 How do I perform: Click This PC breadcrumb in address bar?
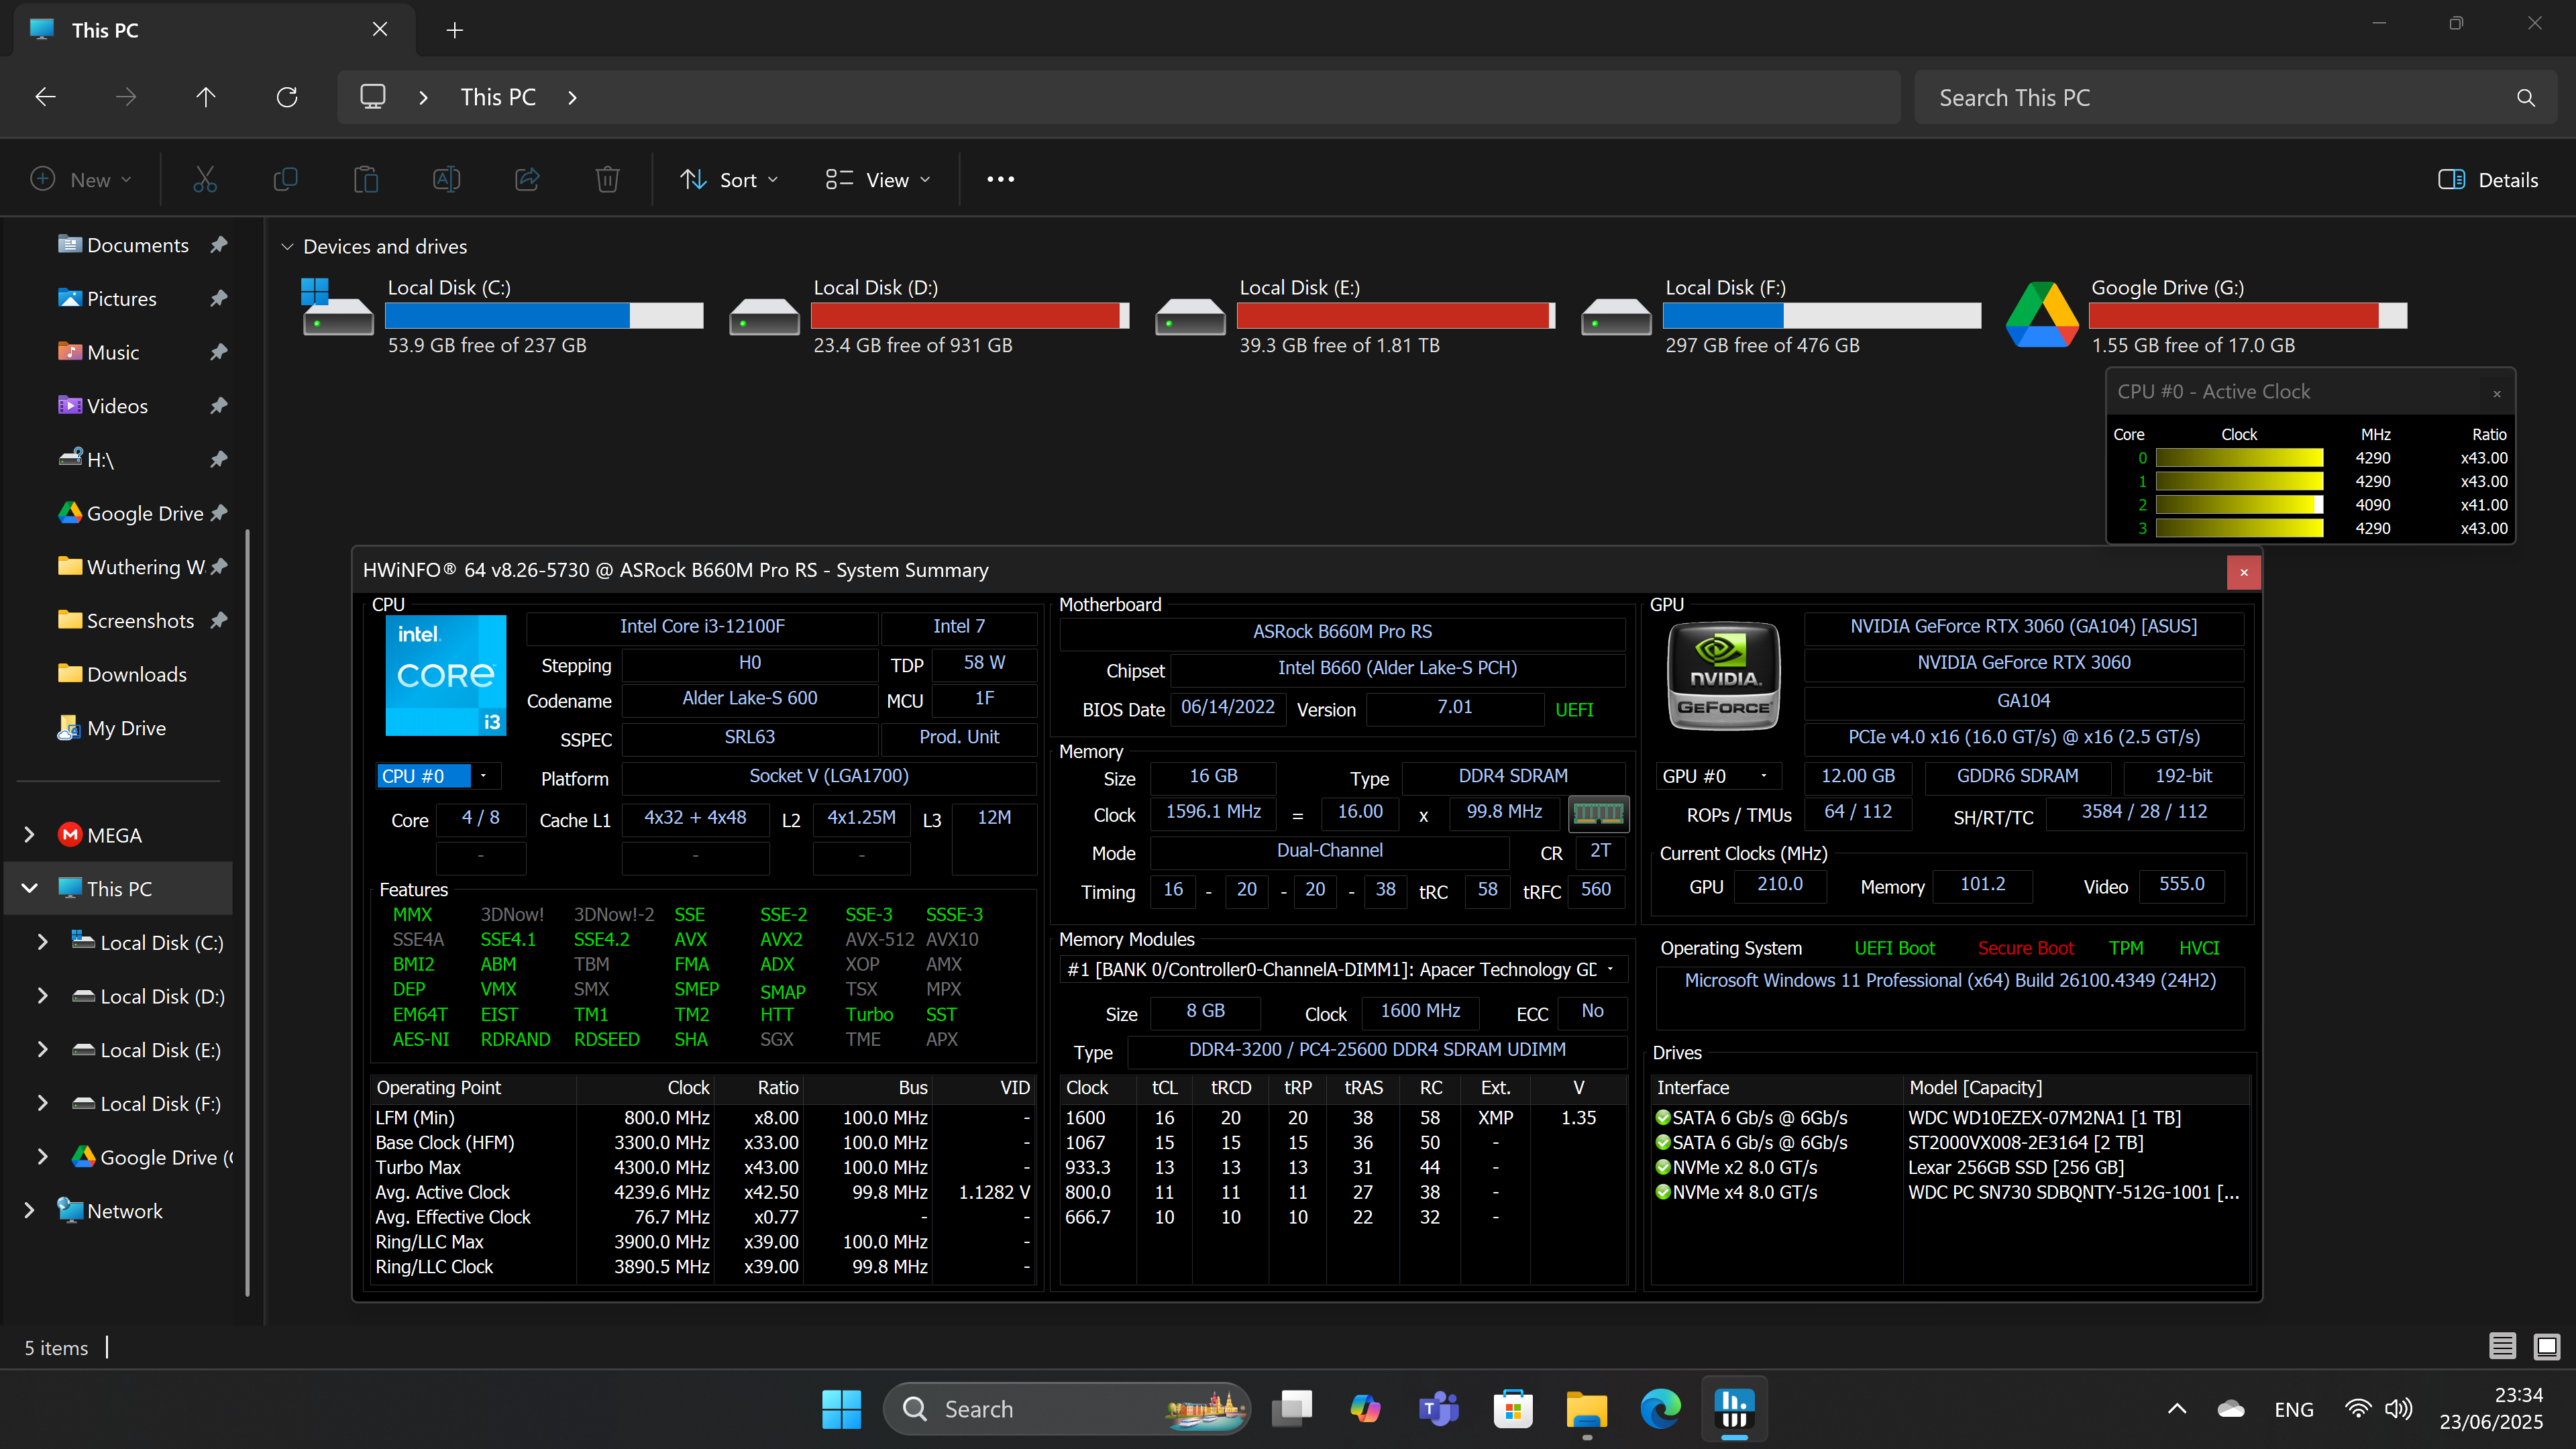(498, 97)
